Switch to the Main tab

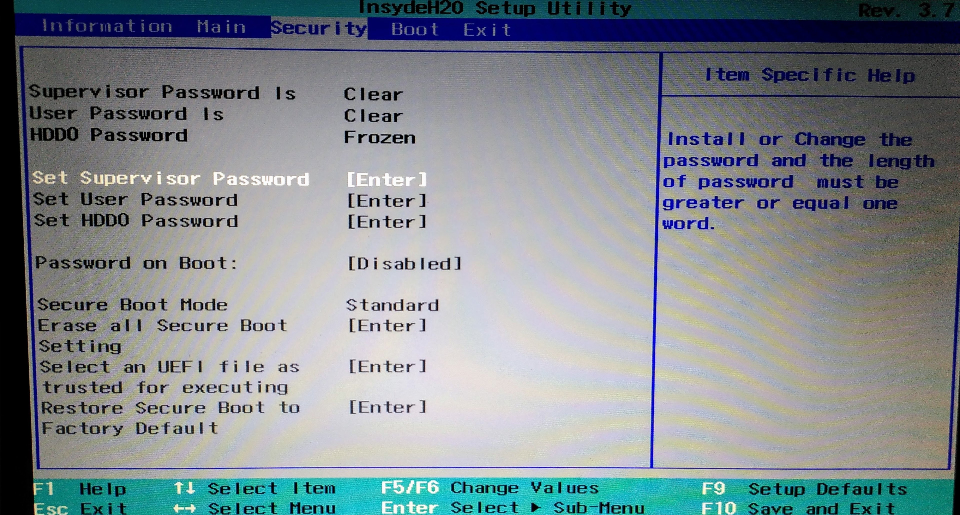click(x=221, y=27)
